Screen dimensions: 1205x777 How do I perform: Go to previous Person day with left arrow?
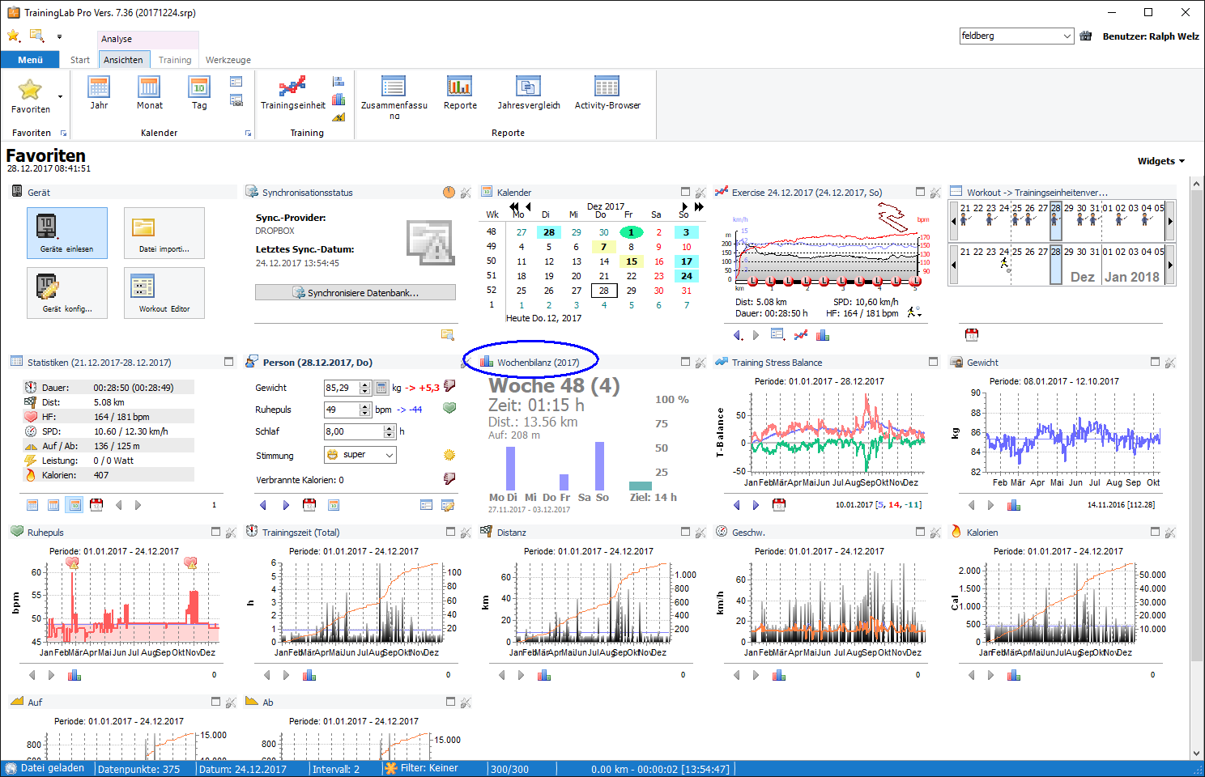263,505
